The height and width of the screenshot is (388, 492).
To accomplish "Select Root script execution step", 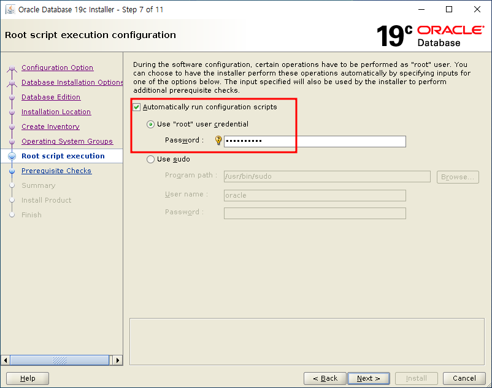I will pyautogui.click(x=63, y=156).
